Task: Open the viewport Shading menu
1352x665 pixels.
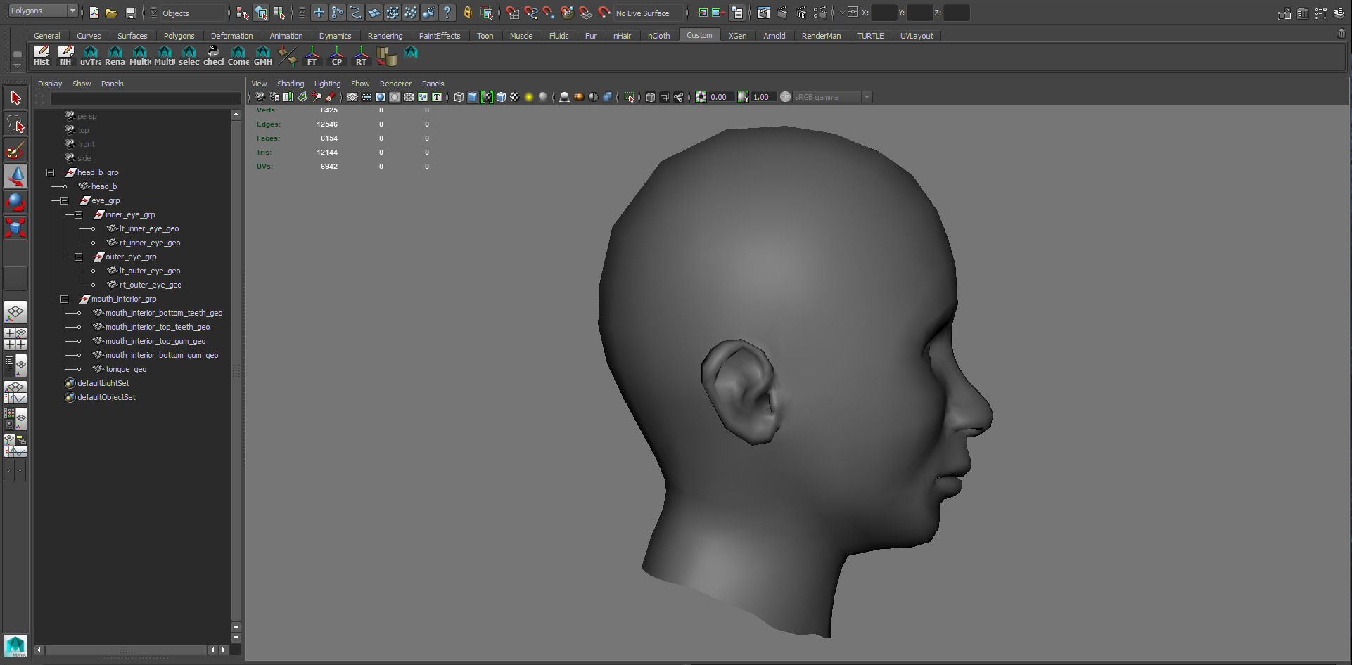Action: coord(291,84)
